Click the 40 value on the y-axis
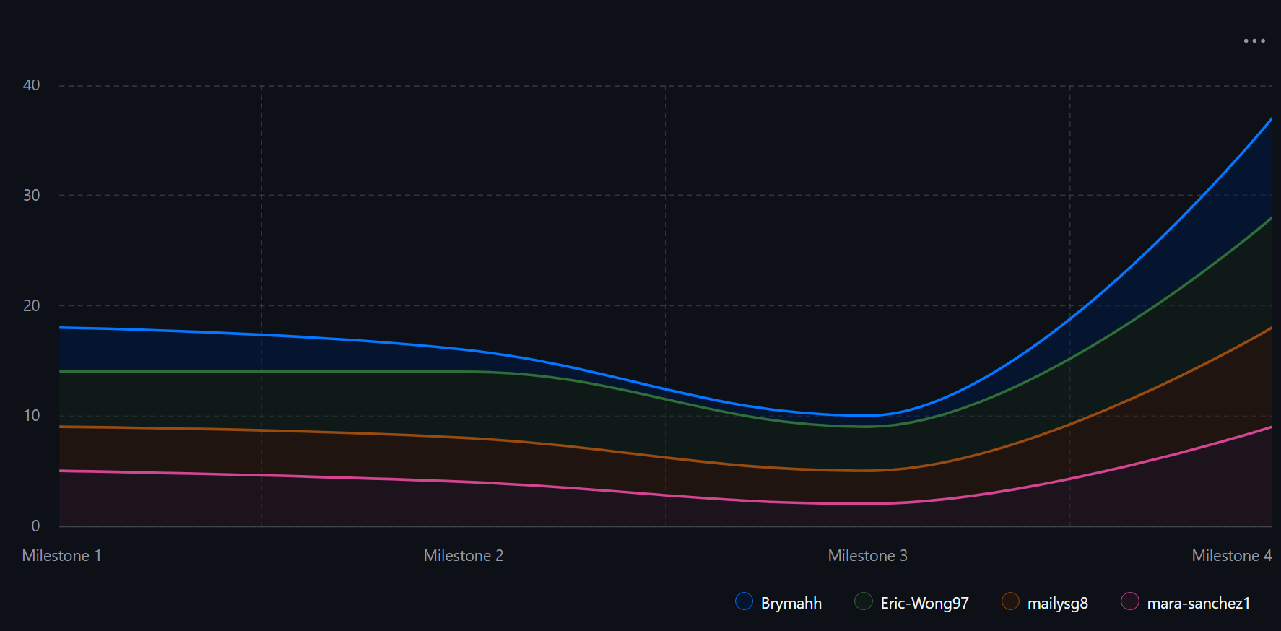The height and width of the screenshot is (631, 1281). tap(31, 85)
